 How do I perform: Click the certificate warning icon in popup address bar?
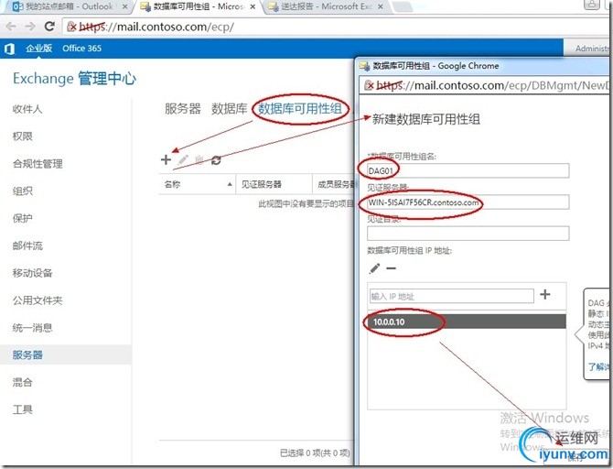click(369, 85)
